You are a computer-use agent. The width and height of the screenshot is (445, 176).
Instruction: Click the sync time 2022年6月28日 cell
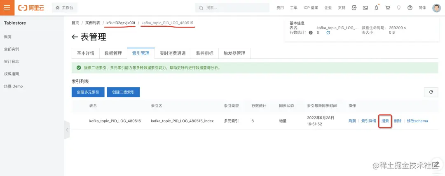(321, 121)
